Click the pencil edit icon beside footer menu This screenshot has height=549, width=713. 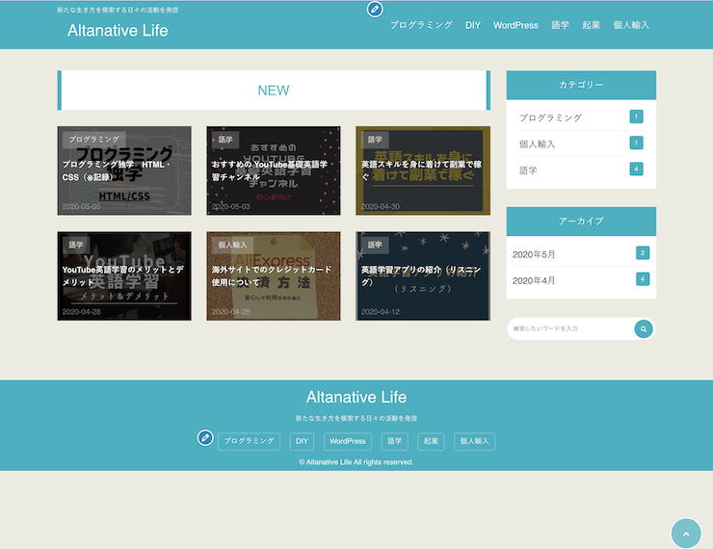[x=205, y=438]
